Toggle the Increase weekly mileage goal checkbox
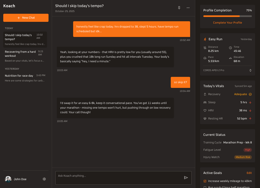This screenshot has height=188, width=260. coord(205,181)
